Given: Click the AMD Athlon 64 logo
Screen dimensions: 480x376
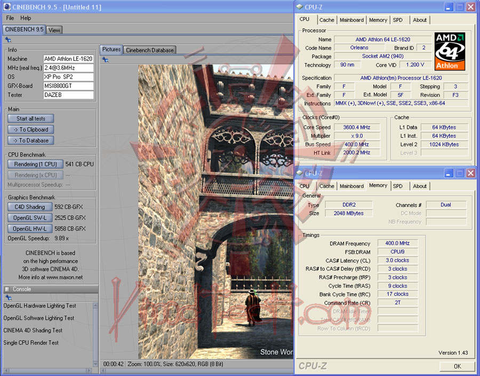Looking at the screenshot, I should [450, 51].
